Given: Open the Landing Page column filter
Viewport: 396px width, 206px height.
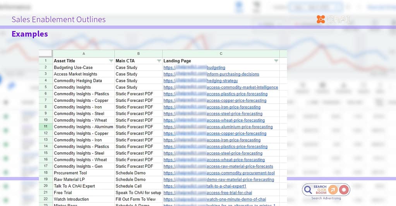Looking at the screenshot, I should [276, 61].
